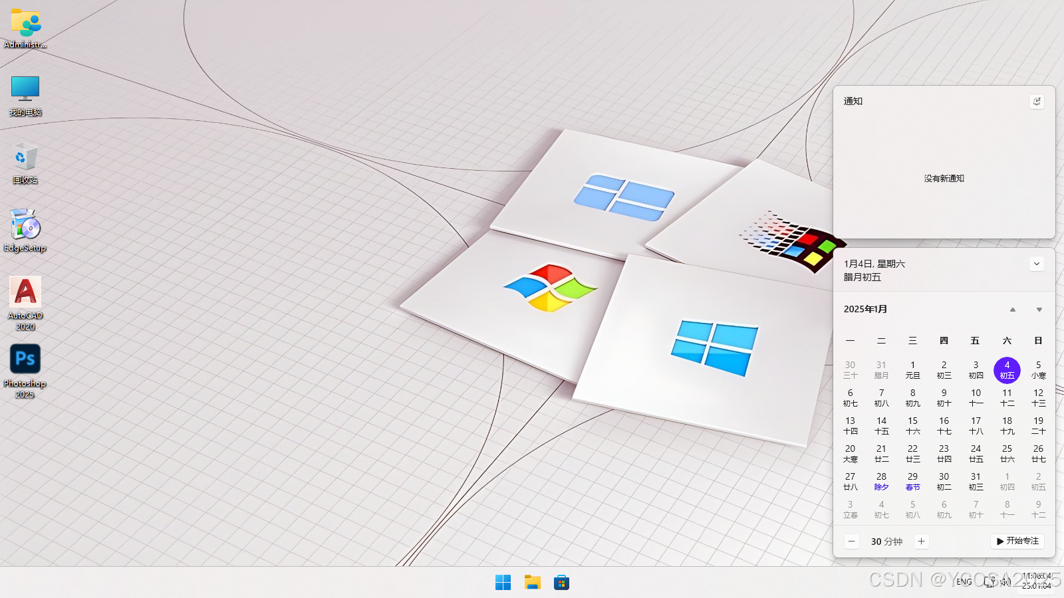Select January 26 廿七 in calendar
This screenshot has height=598, width=1064.
[x=1039, y=454]
